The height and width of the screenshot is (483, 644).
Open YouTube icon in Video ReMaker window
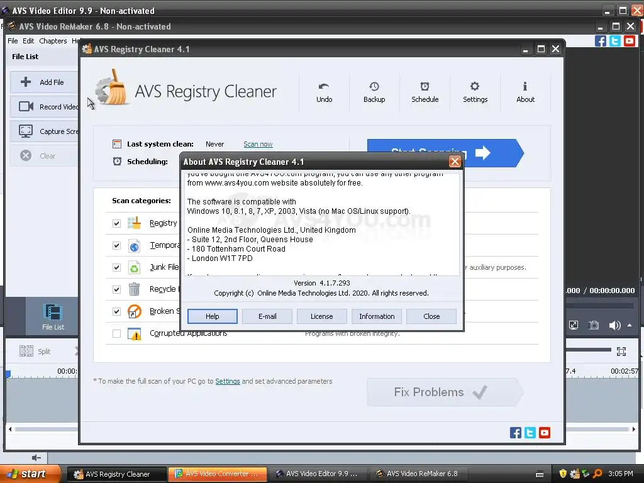629,41
